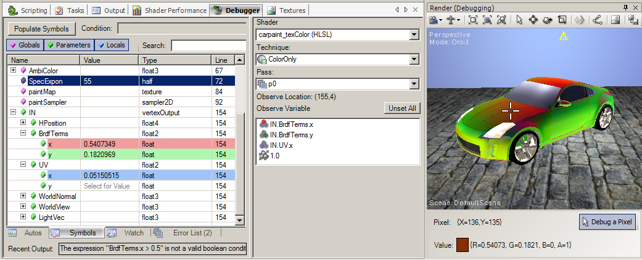Toggle the Globals filter button
642x260 pixels.
24,45
